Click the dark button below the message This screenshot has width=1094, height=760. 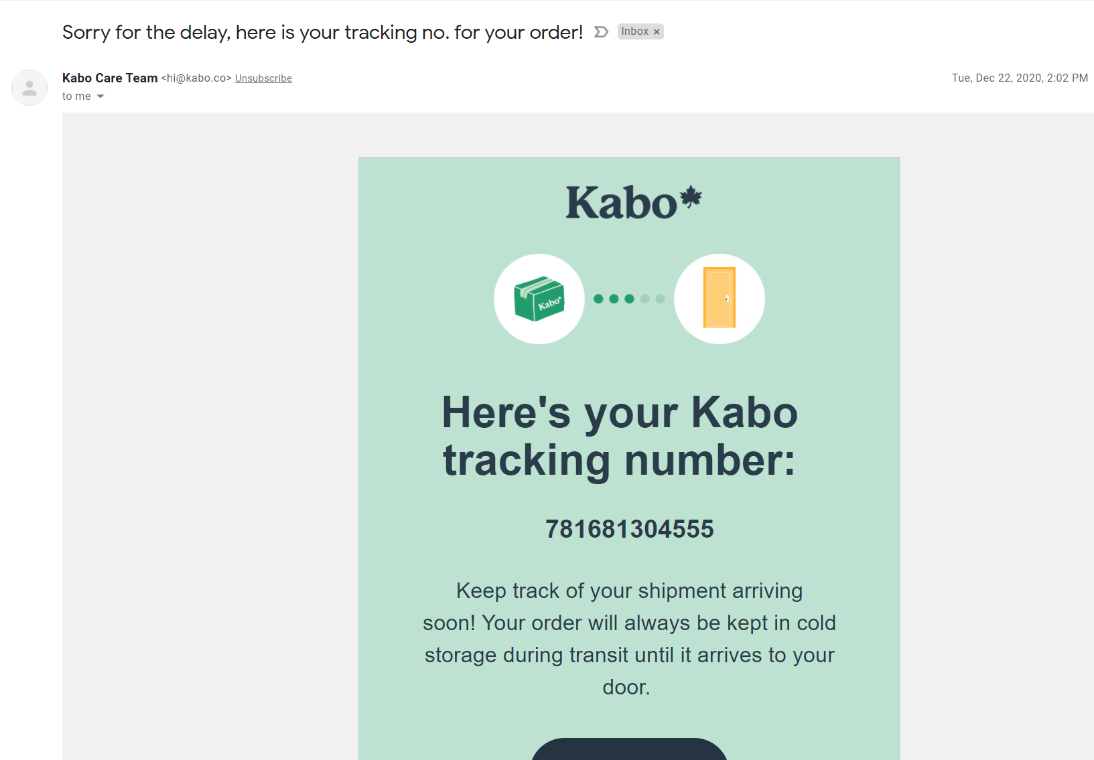coord(629,750)
